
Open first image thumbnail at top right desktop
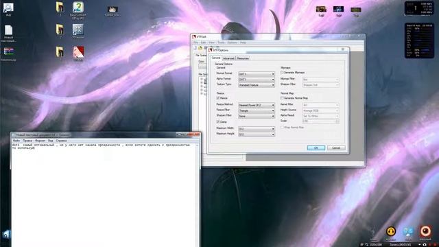[321, 9]
